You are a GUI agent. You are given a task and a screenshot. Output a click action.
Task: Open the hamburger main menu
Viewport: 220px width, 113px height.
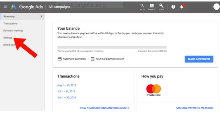coord(5,7)
